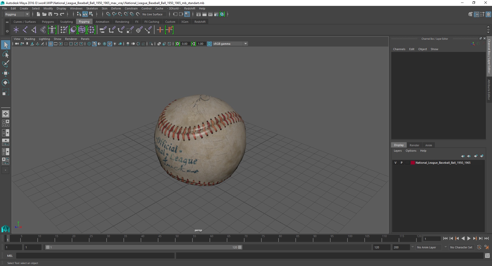Screen dimensions: 492x266
Task: Toggle use all lights icon
Action: pyautogui.click(x=115, y=44)
